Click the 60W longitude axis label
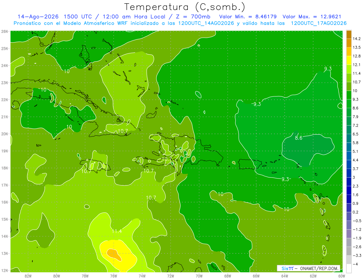 (x=342, y=276)
